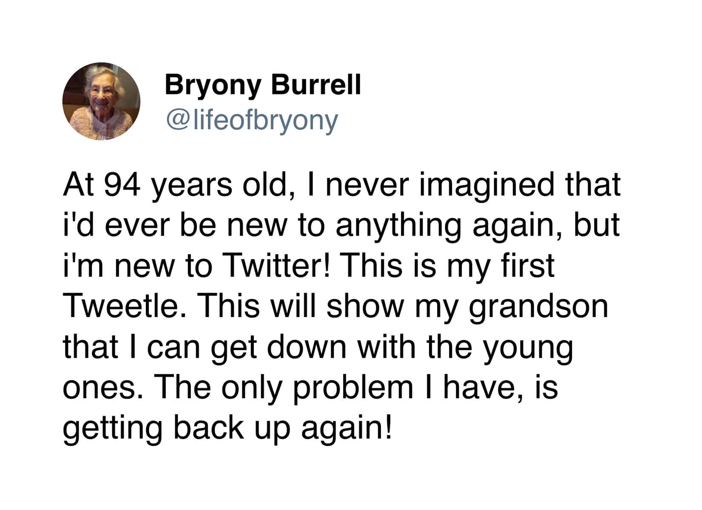Click the profile avatar photo
Screen dimensions: 702x510
101,101
